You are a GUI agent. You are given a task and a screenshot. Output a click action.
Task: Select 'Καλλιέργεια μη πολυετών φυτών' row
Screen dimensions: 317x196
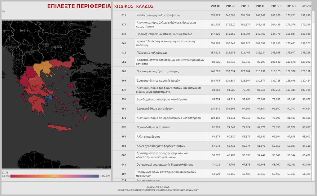click(x=159, y=15)
